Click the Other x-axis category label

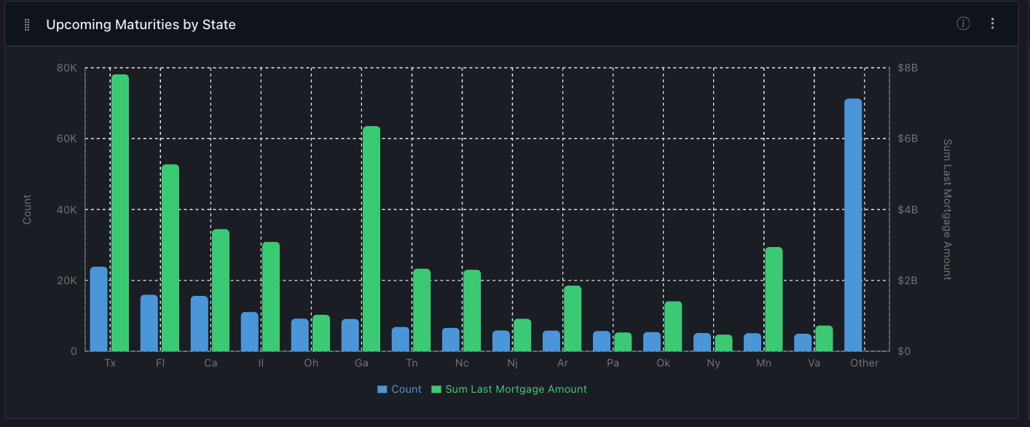tap(864, 363)
